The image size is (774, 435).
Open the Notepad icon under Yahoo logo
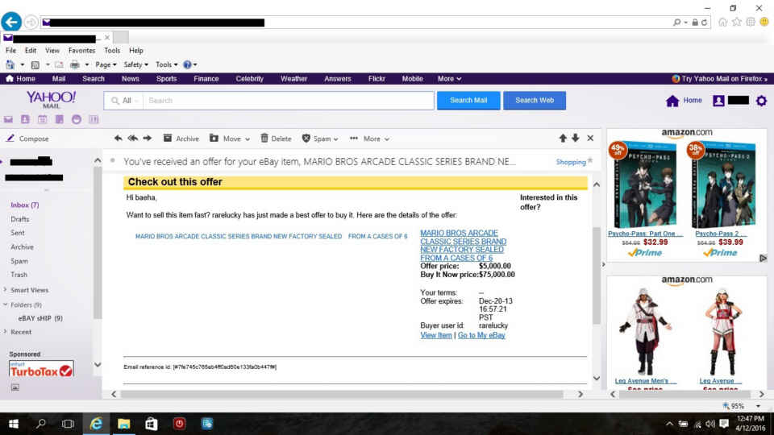pos(59,119)
